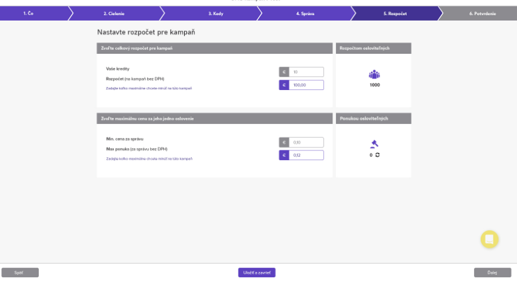
Task: Click the auction gavel icon
Action: (x=374, y=144)
